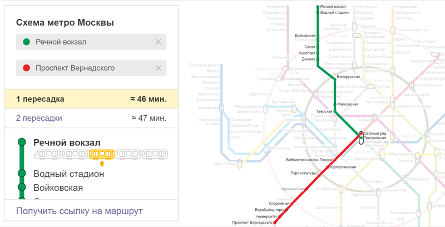Click the last train car icon
445x227 pixels.
click(155, 154)
